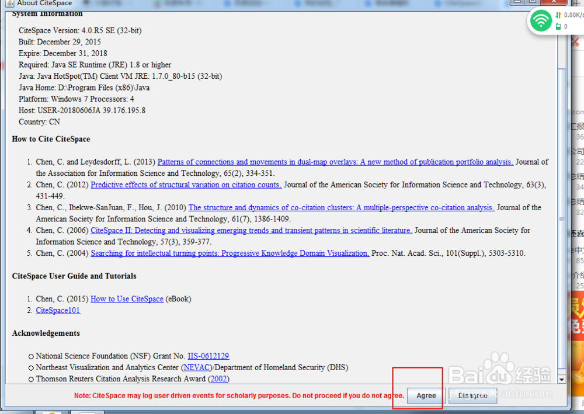Image resolution: width=584 pixels, height=414 pixels.
Task: Click the green Wi-Fi status icon
Action: tap(540, 21)
